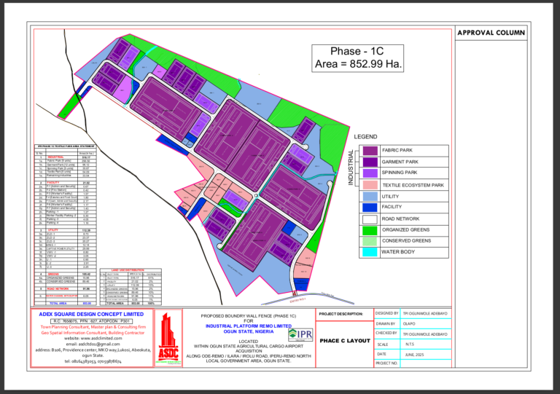Click the IPR company logo

pyautogui.click(x=301, y=334)
